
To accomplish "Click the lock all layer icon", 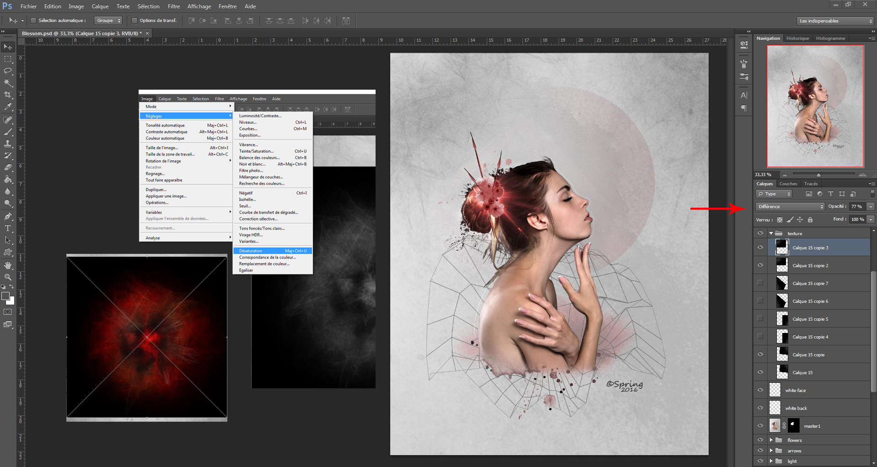I will click(810, 220).
